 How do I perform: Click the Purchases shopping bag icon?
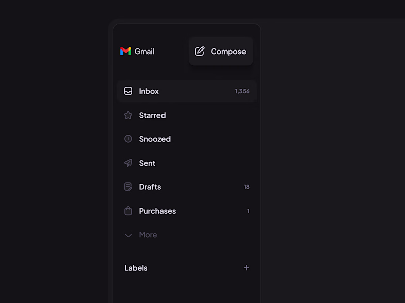(x=128, y=211)
